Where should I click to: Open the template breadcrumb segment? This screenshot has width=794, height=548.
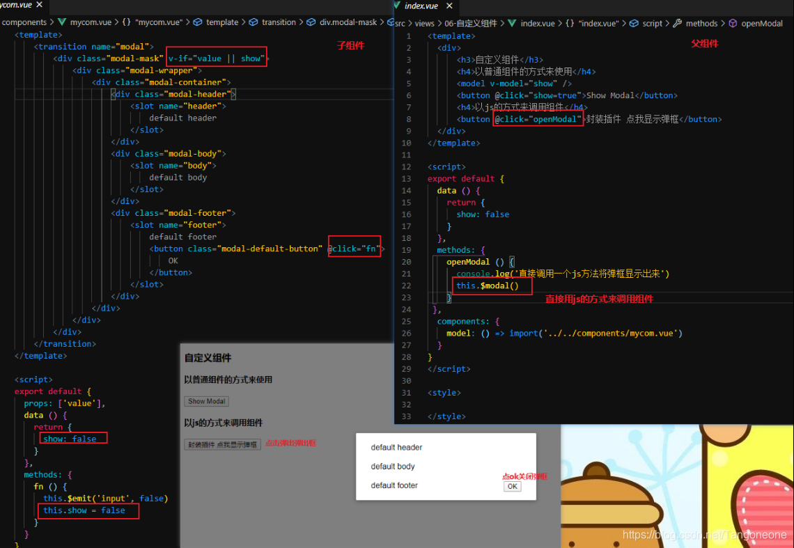[x=221, y=22]
